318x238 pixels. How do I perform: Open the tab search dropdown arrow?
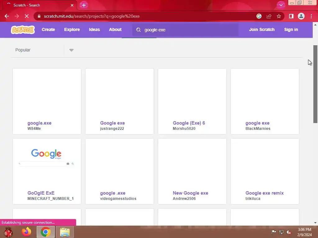pos(281,5)
